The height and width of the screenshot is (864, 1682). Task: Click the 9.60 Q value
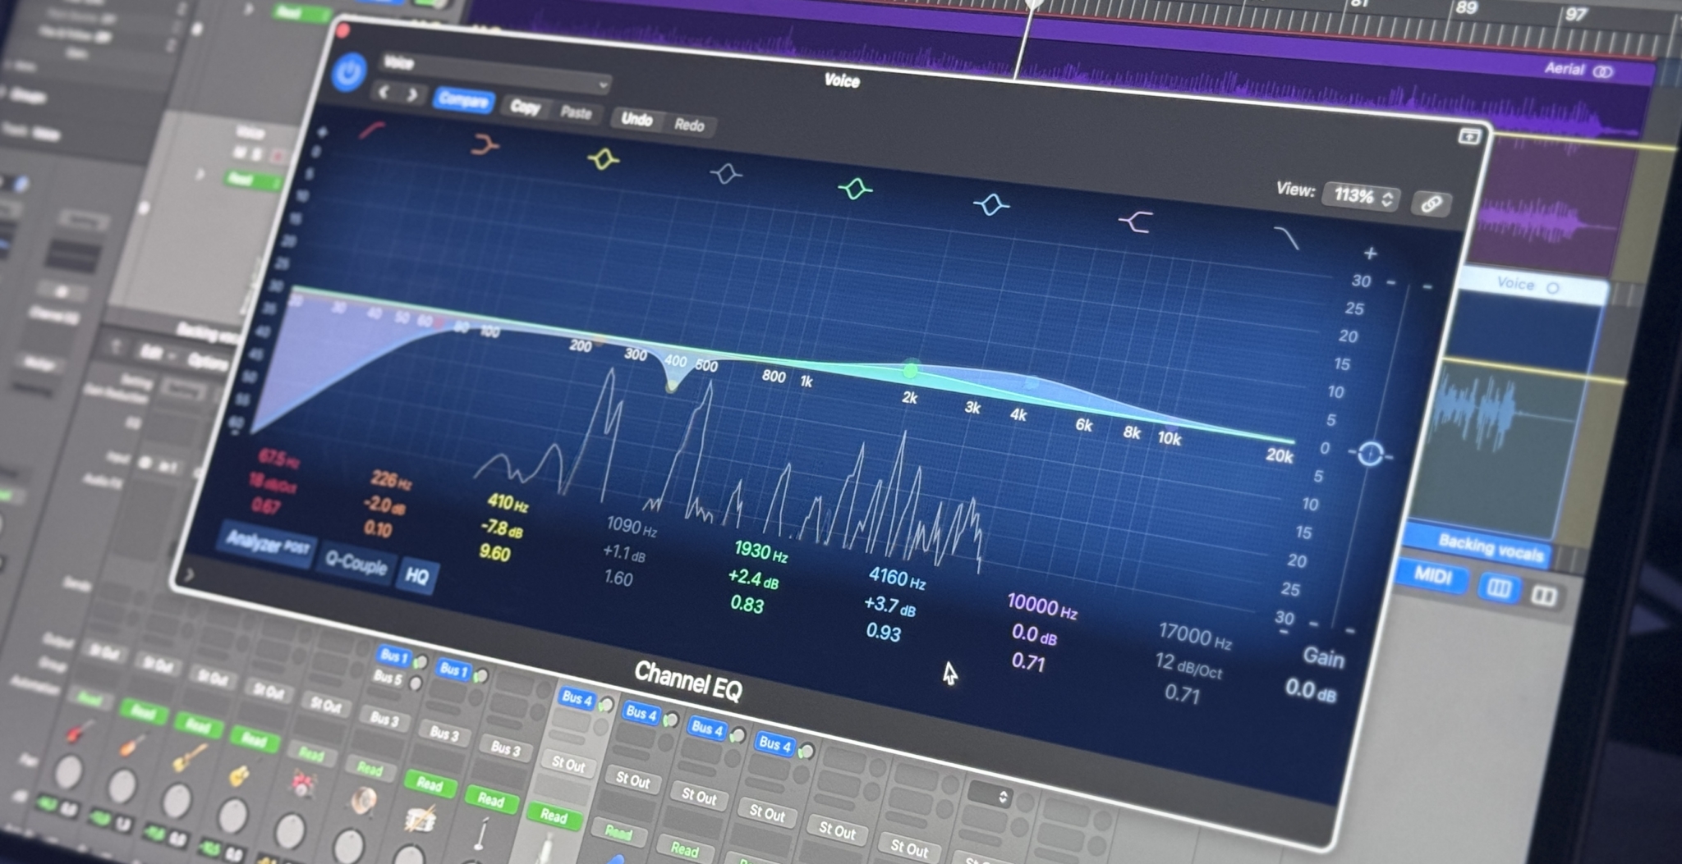click(x=494, y=552)
